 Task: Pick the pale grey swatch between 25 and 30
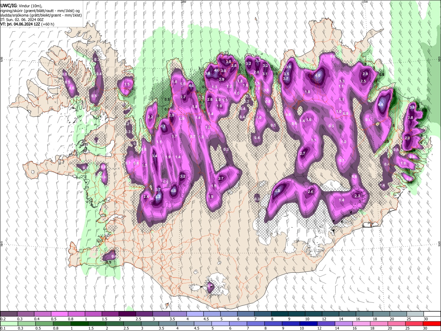(x=415, y=314)
